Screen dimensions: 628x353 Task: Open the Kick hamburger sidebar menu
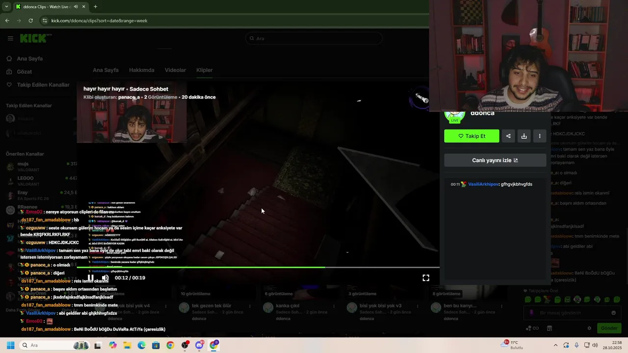pos(10,38)
